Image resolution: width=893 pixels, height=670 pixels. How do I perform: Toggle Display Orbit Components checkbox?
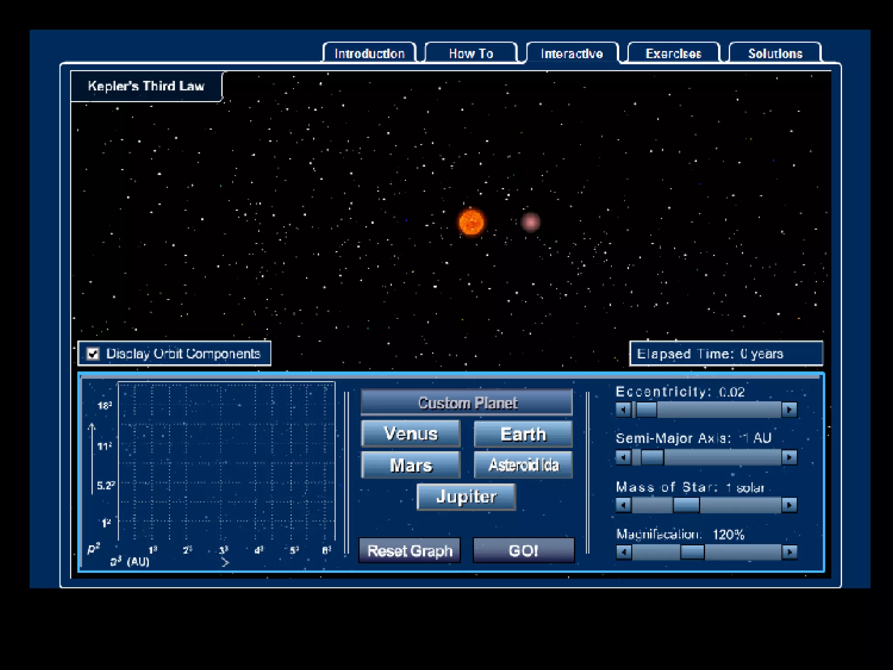click(x=93, y=353)
